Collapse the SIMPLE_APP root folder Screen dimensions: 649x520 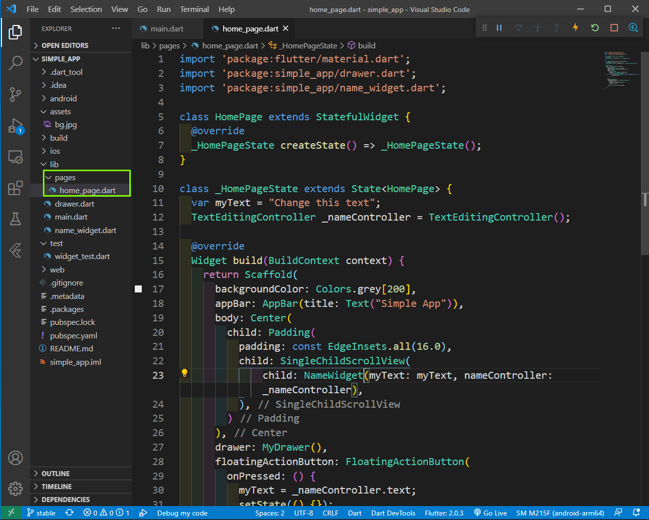click(x=81, y=59)
